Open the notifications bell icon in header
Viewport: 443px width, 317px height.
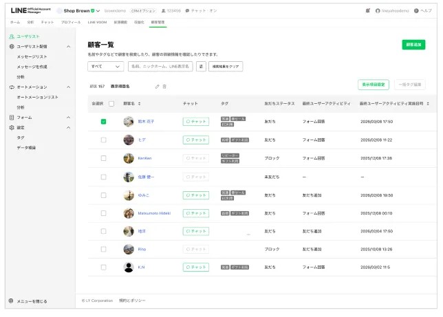[367, 11]
